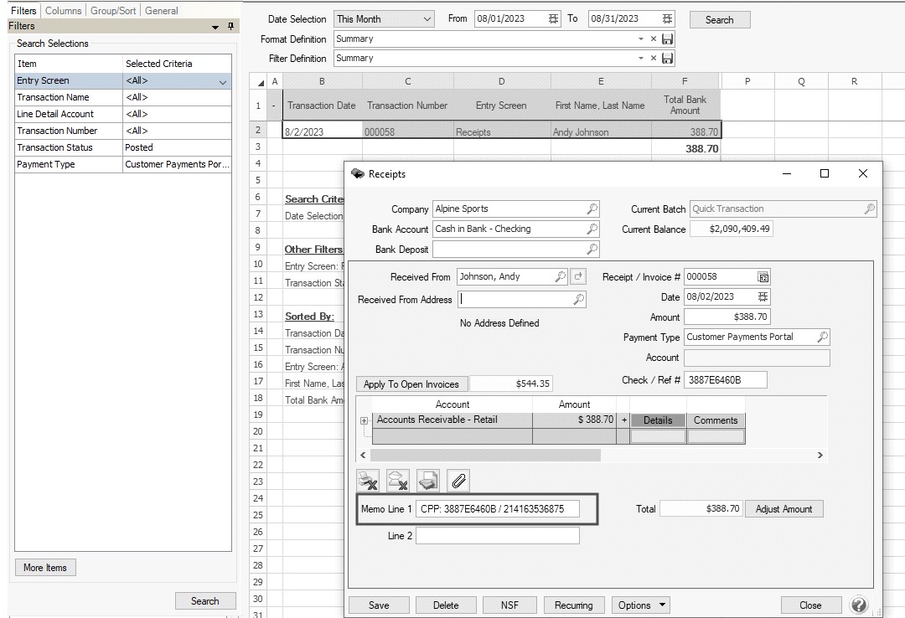Expand the Accounts Receivable - Retail row
The image size is (905, 618).
click(365, 420)
